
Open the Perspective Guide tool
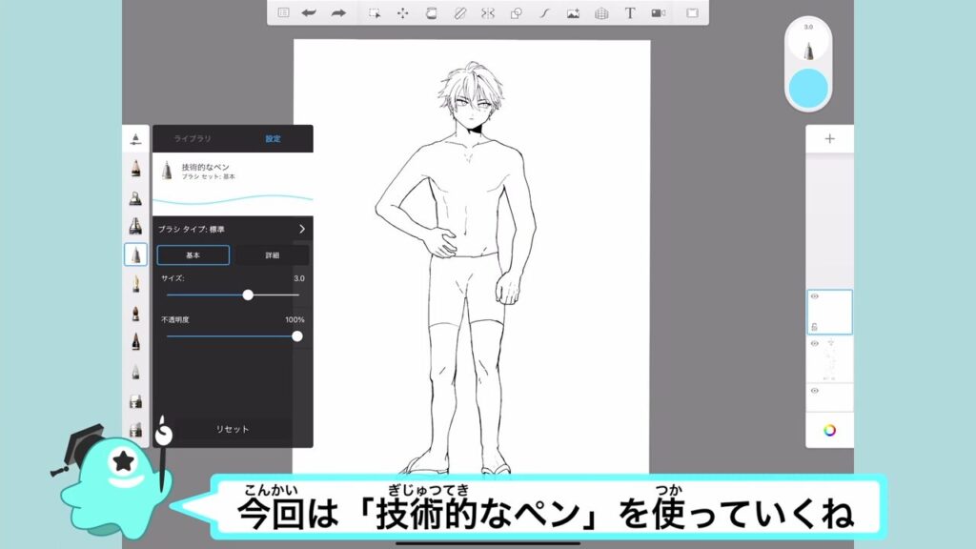(600, 13)
